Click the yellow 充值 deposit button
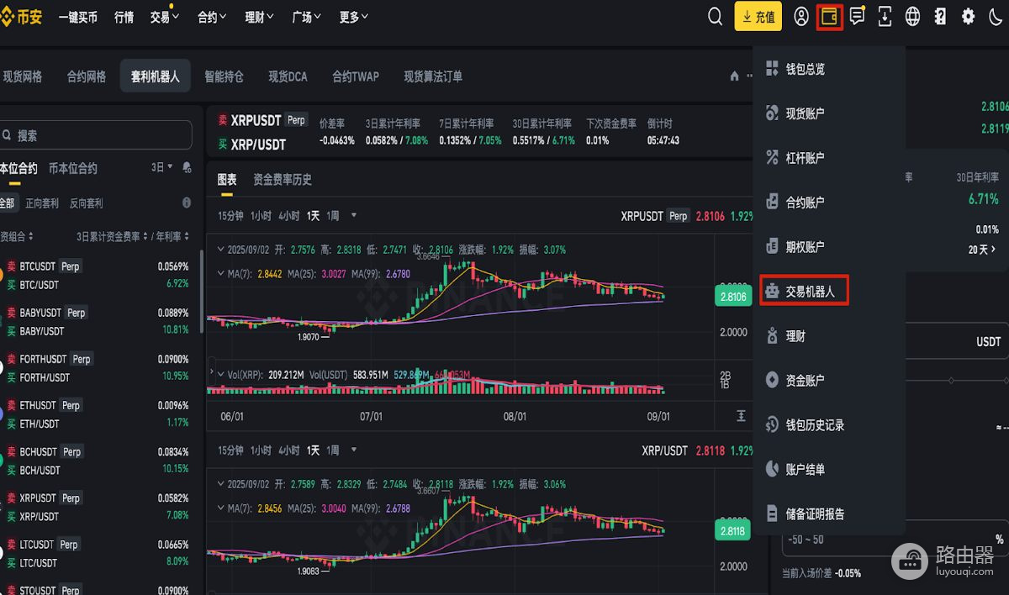Viewport: 1009px width, 595px height. coord(758,17)
